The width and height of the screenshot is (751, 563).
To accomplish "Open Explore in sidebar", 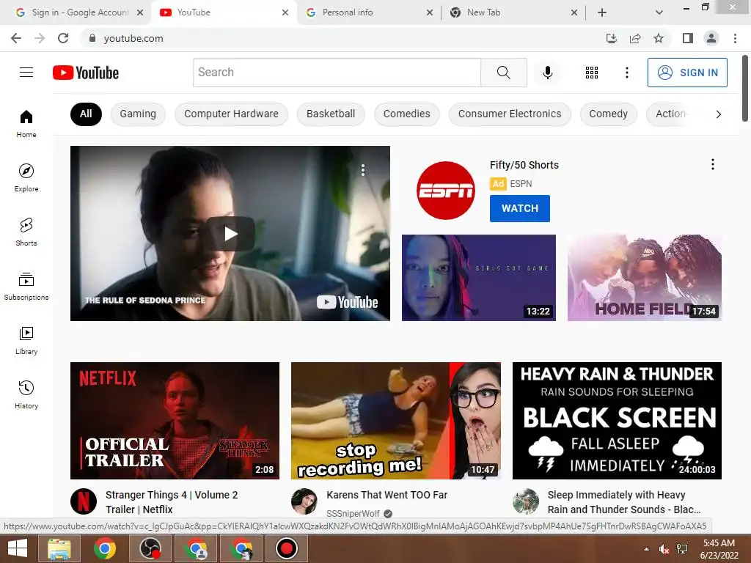I will point(26,177).
